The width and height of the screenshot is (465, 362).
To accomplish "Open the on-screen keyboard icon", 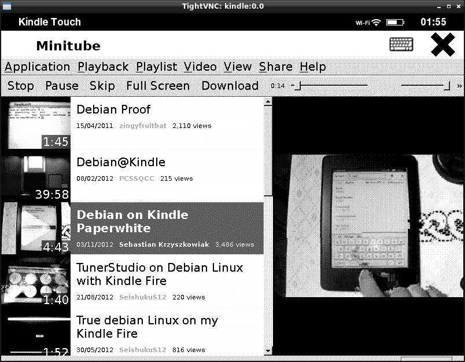I will pos(401,45).
